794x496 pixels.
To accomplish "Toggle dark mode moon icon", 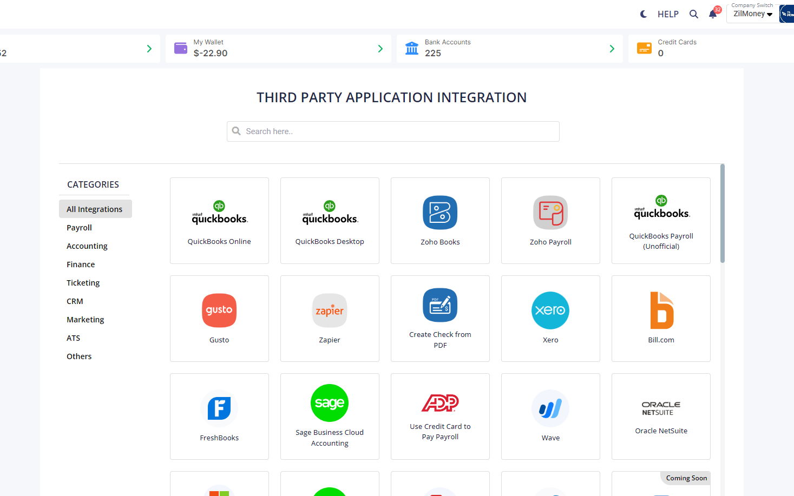I will click(x=644, y=14).
